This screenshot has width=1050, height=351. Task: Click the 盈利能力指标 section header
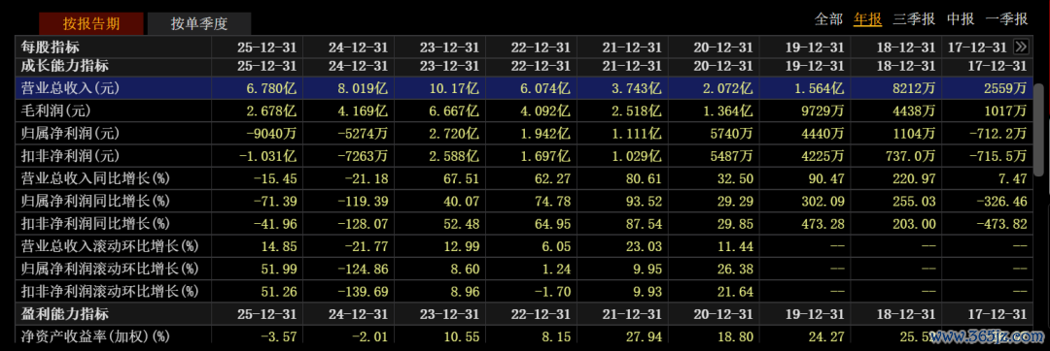tap(65, 313)
